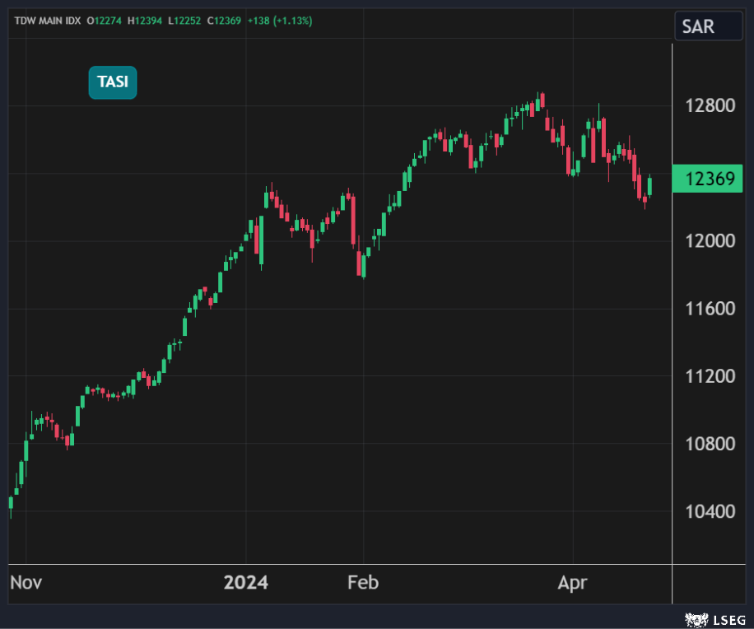Click the last green candle on chart

pos(649,186)
